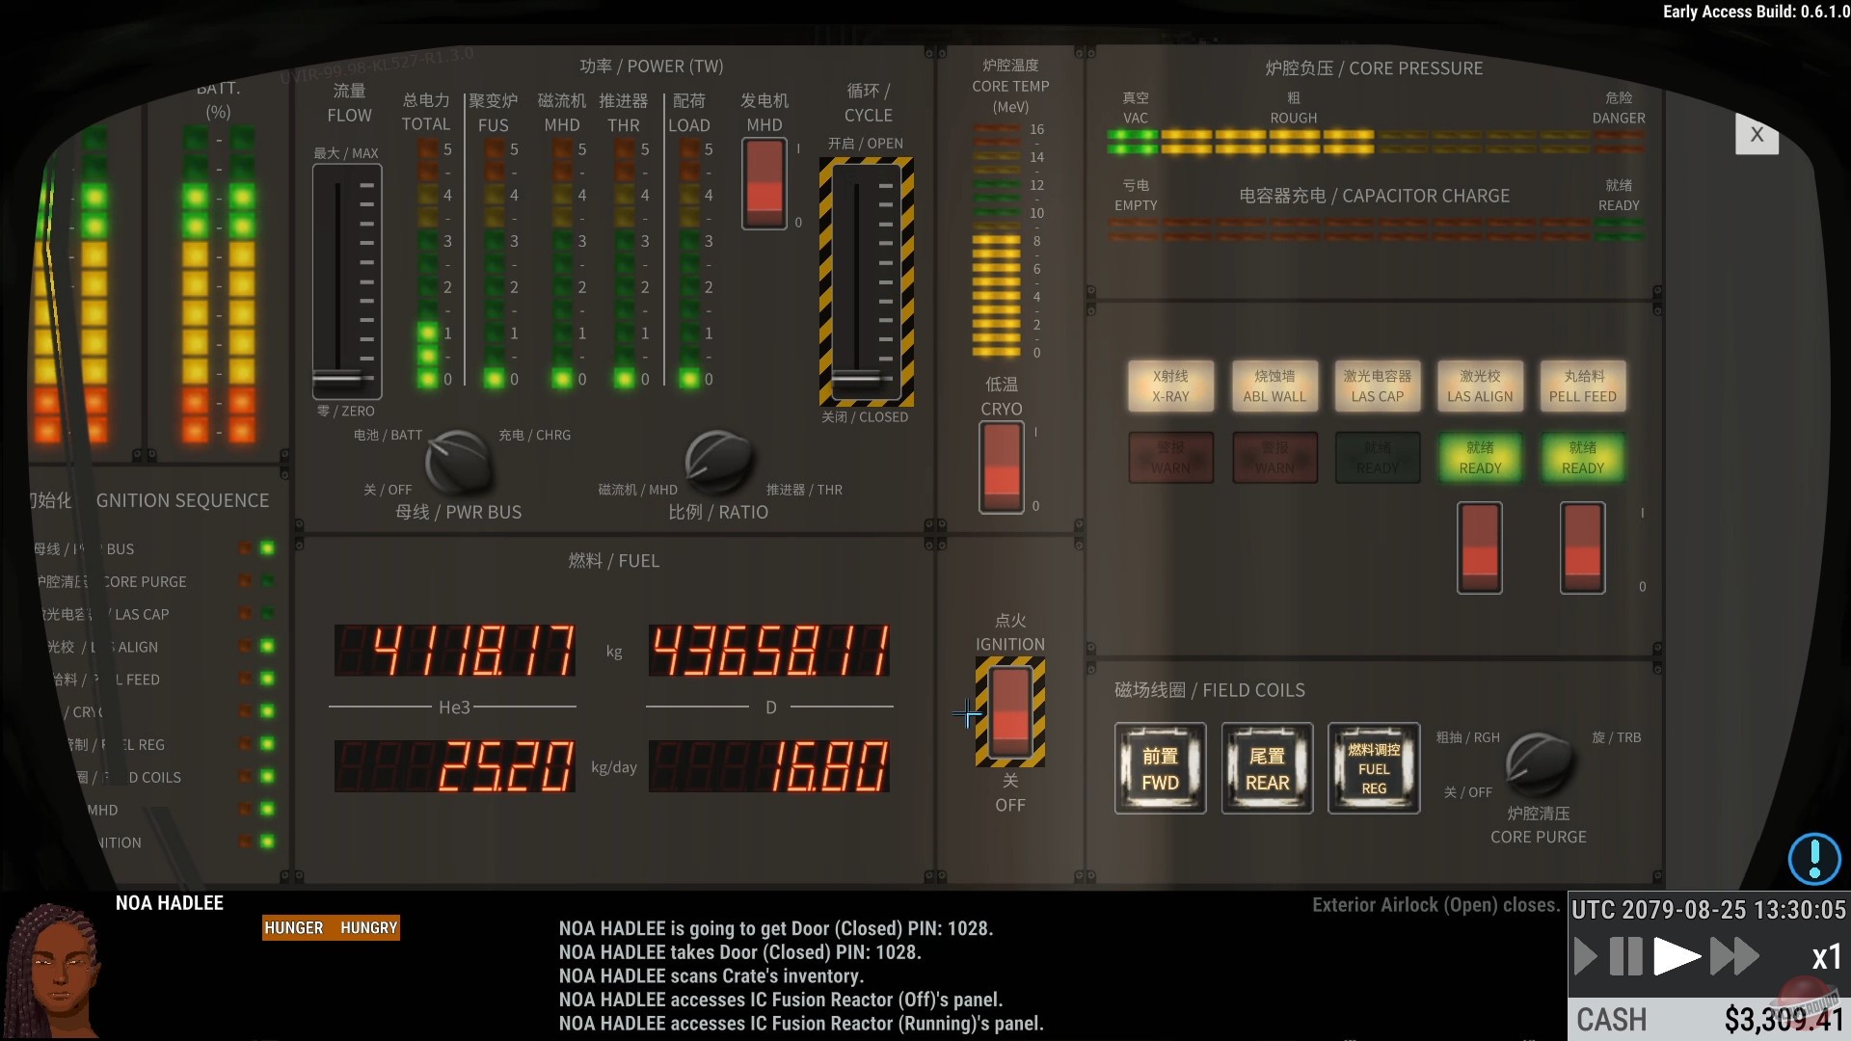Toggle the MHD generator switch
This screenshot has height=1041, width=1851.
click(x=764, y=183)
